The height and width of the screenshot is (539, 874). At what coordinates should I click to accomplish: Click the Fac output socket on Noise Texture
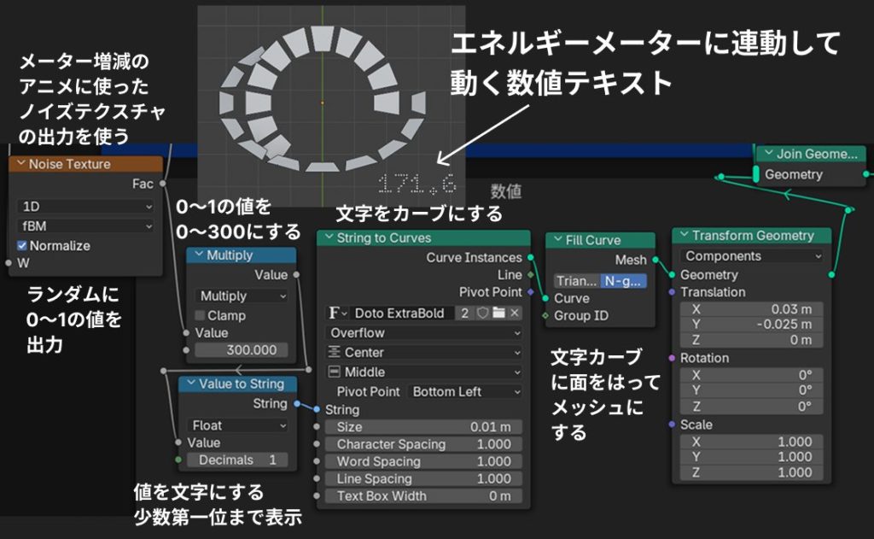tap(162, 183)
